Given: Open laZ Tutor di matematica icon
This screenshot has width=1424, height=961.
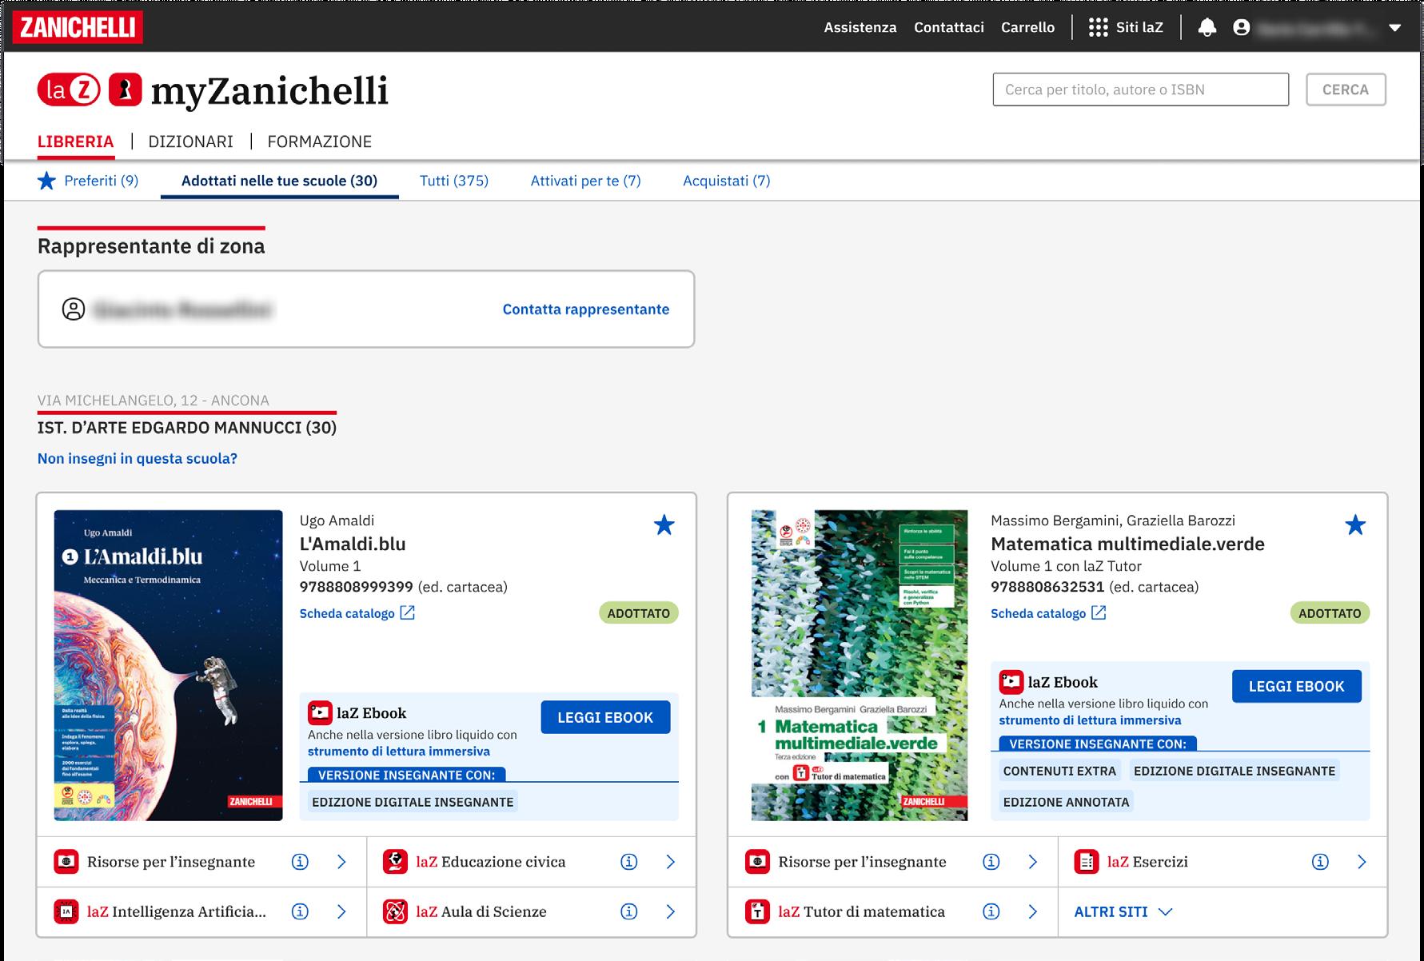Looking at the screenshot, I should click(757, 911).
